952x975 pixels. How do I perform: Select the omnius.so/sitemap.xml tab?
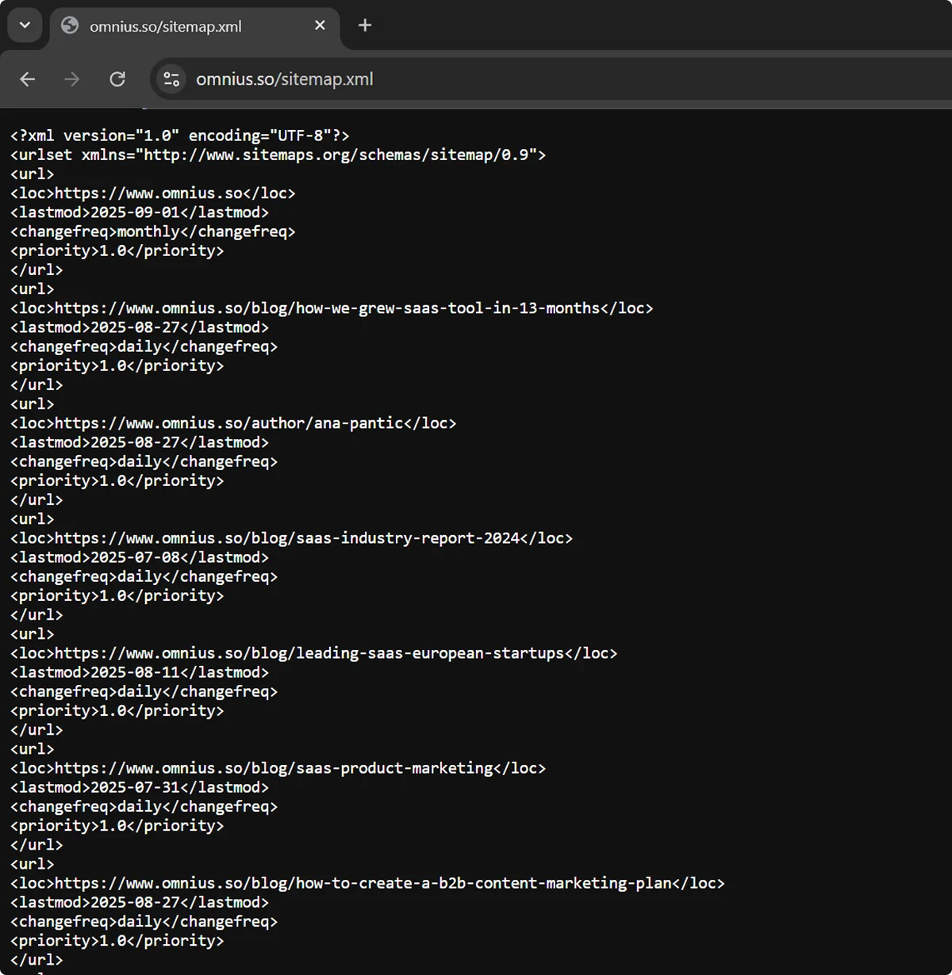coord(195,26)
